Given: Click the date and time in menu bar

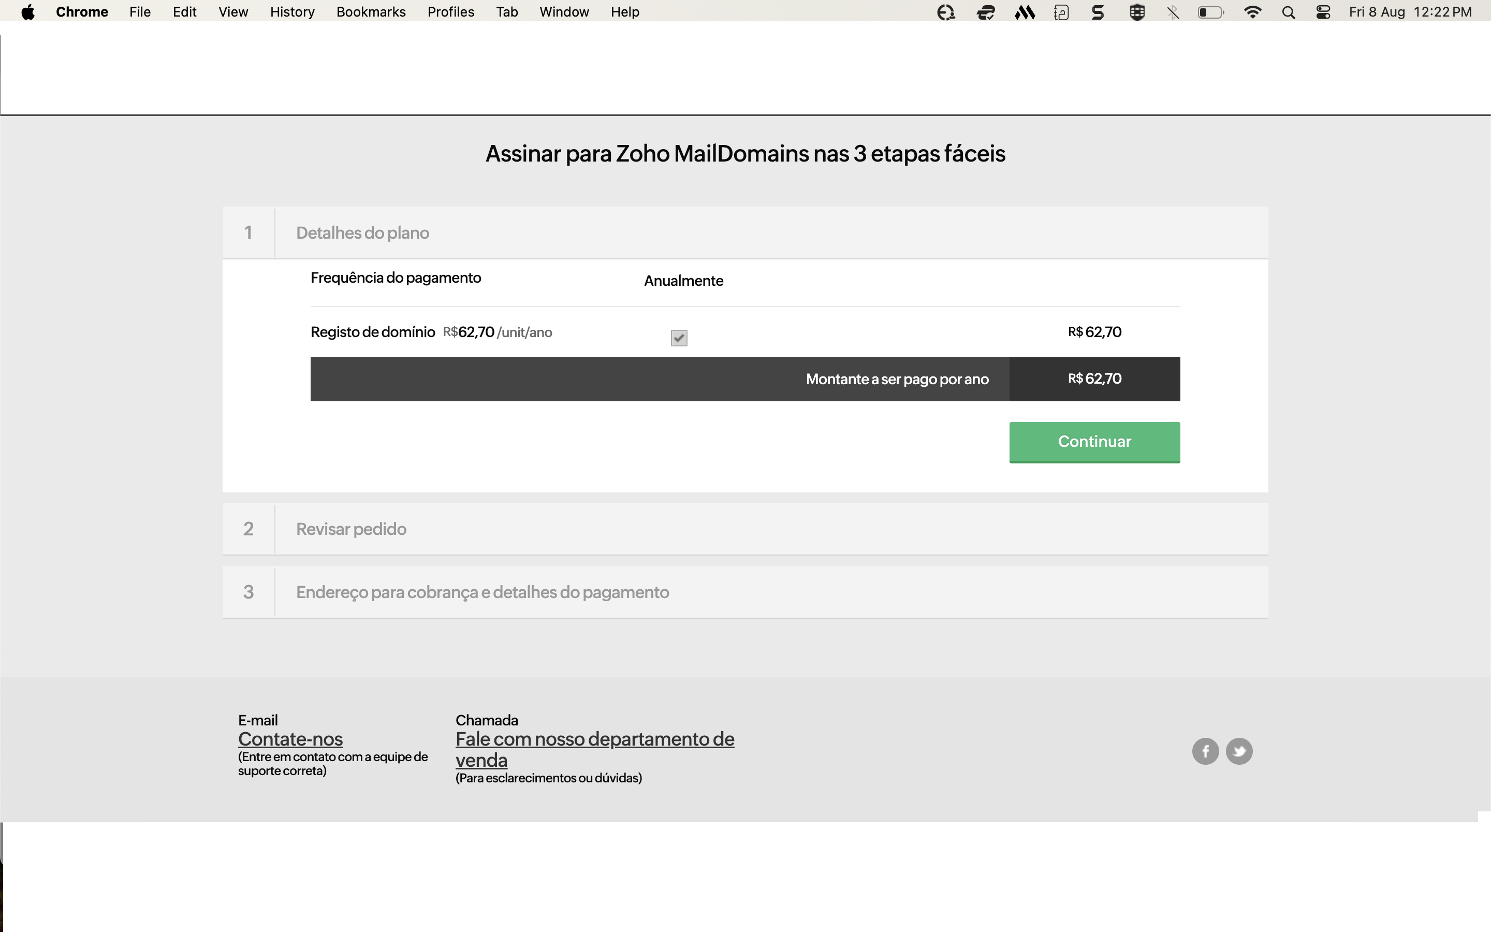Looking at the screenshot, I should coord(1410,12).
